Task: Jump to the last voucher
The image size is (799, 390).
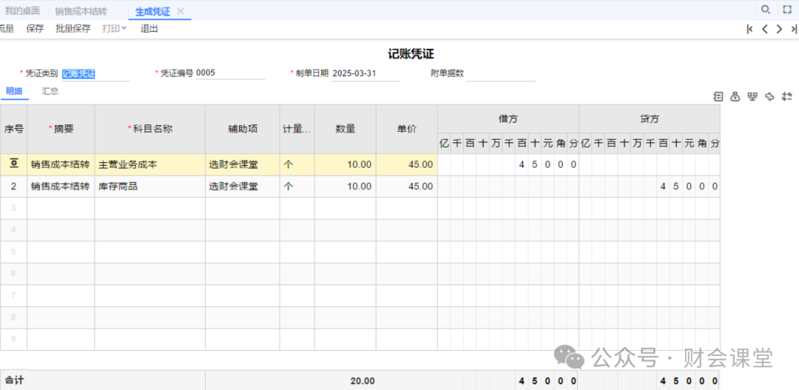Action: point(793,29)
